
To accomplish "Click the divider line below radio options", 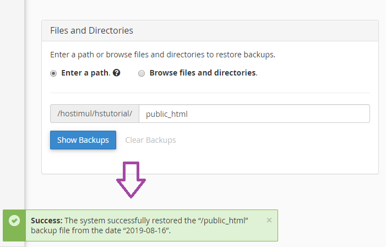I will point(209,93).
